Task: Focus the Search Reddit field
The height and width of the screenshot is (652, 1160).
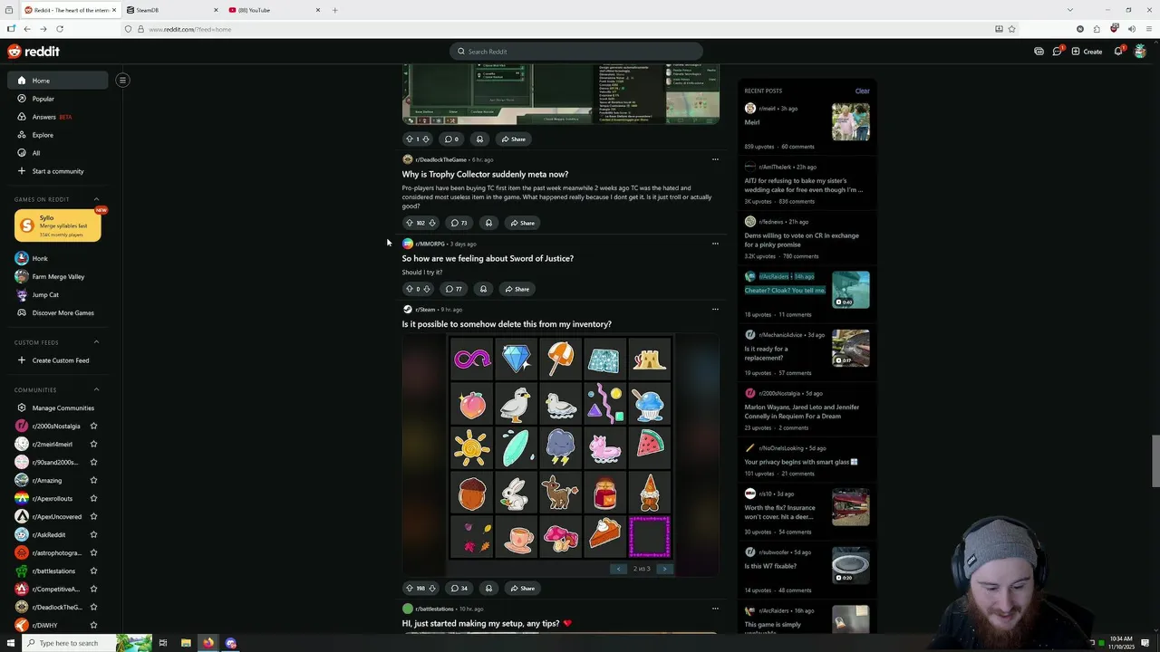Action: click(576, 52)
